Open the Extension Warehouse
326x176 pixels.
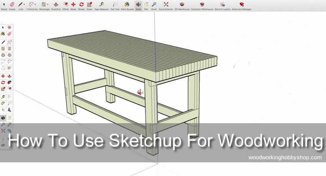(202, 4)
